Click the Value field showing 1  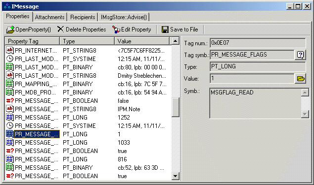tap(252, 78)
